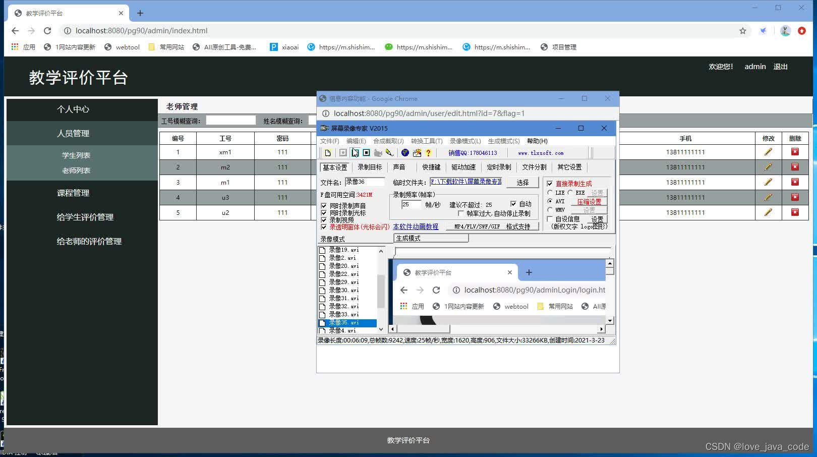817x457 pixels.
Task: Edit teacher m1 with the pencil icon
Action: pyautogui.click(x=768, y=182)
